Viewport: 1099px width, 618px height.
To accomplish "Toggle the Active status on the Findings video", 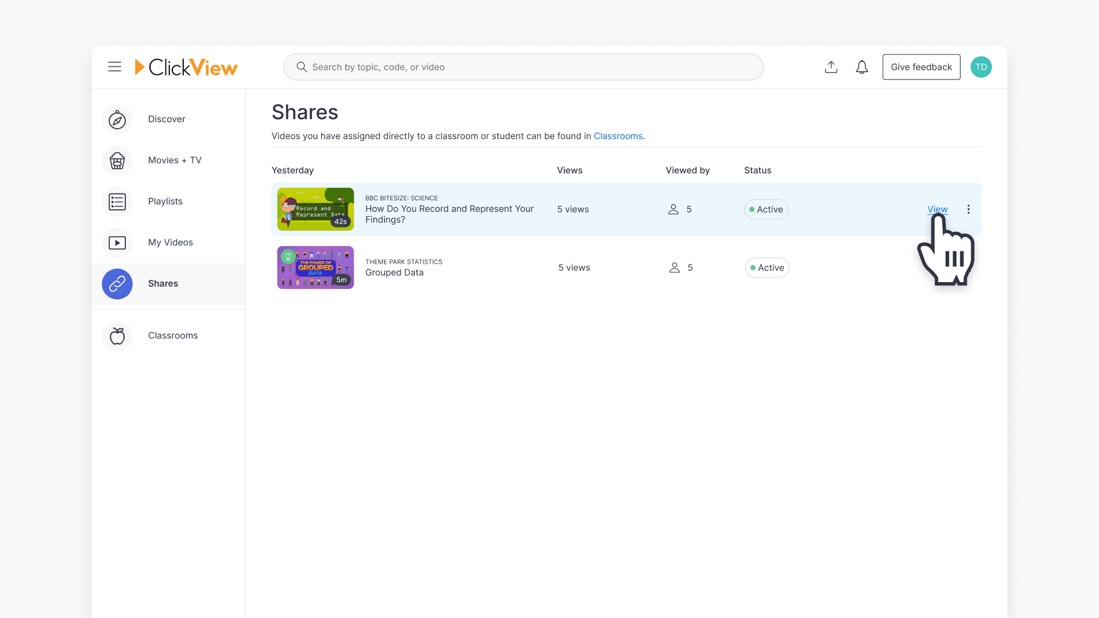I will point(766,209).
